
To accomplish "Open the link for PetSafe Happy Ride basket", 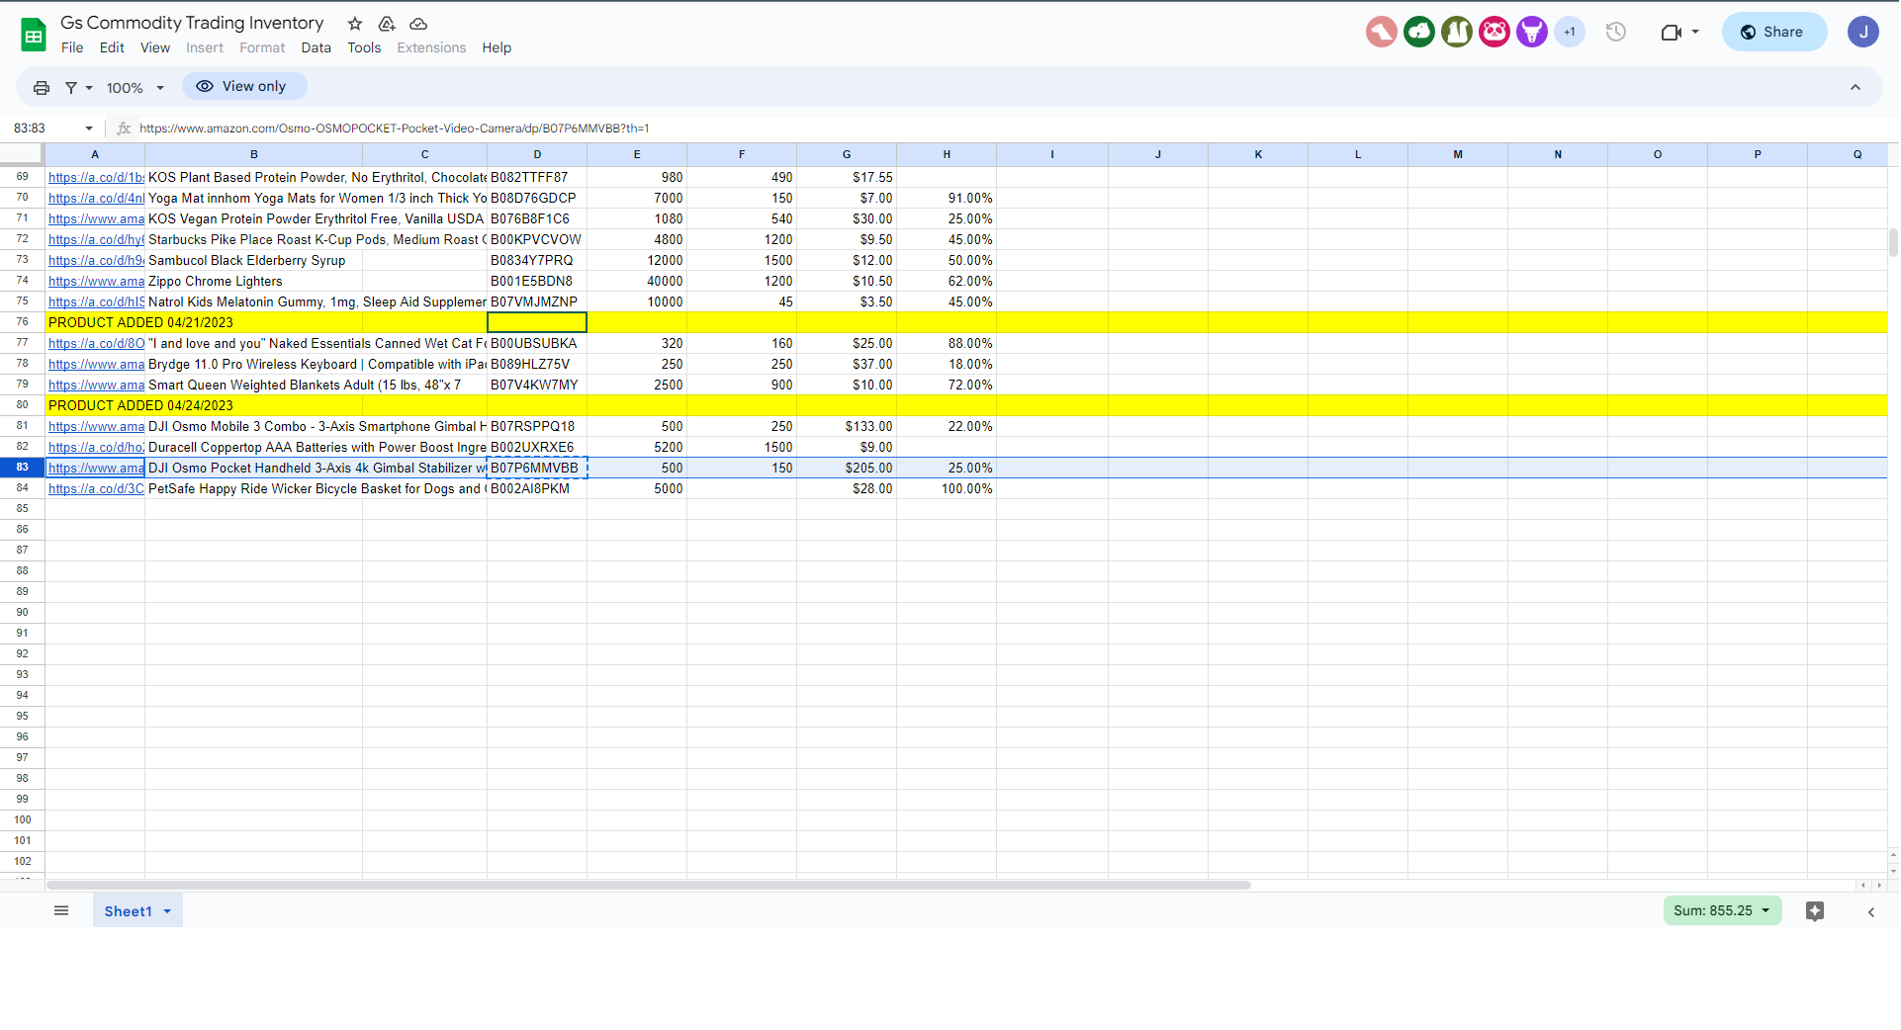I will pos(96,489).
